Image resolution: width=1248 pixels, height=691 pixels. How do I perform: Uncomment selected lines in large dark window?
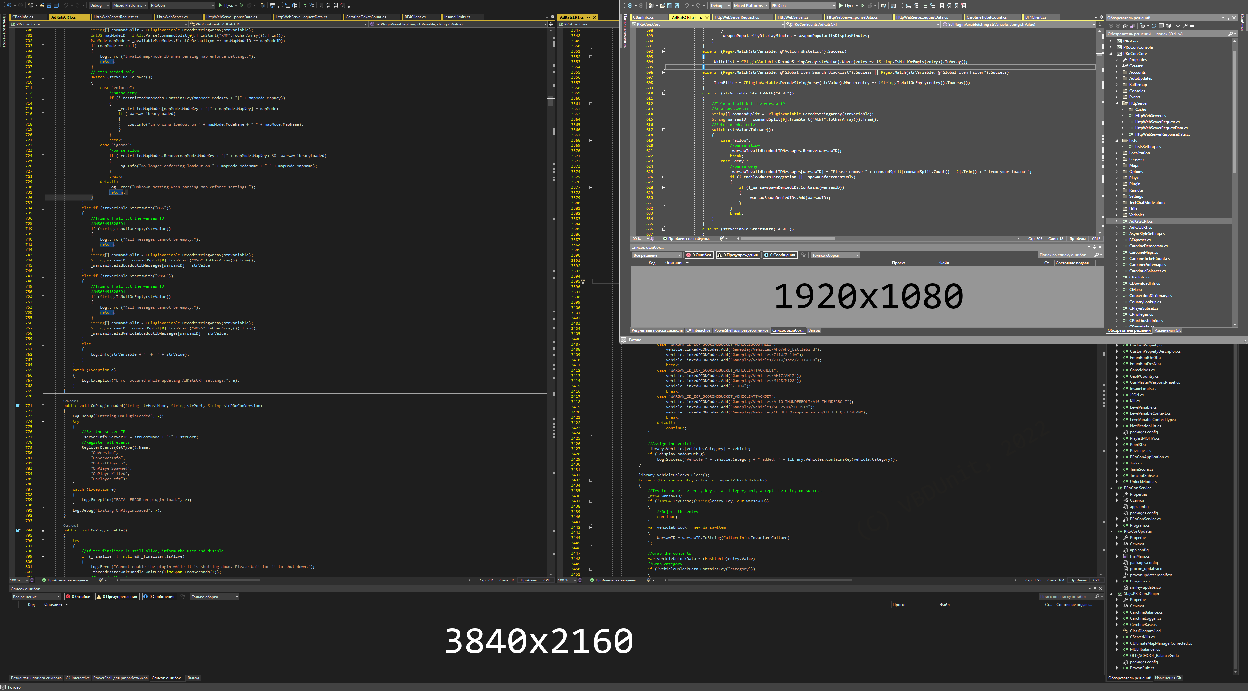(x=312, y=5)
